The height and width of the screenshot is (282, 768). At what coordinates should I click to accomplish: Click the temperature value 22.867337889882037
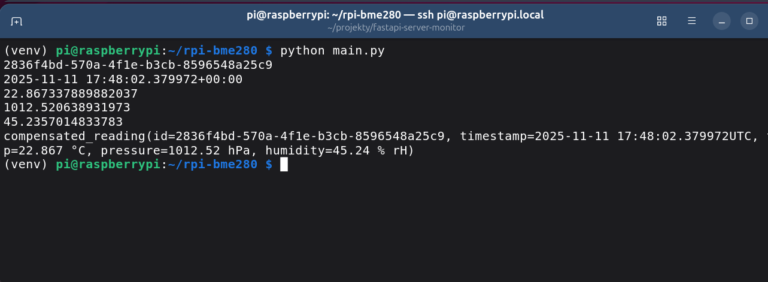coord(71,93)
